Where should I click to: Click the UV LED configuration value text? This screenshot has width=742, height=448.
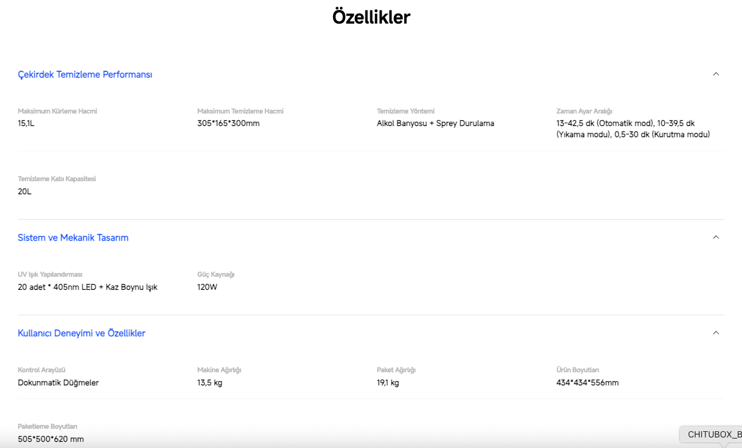tap(88, 287)
